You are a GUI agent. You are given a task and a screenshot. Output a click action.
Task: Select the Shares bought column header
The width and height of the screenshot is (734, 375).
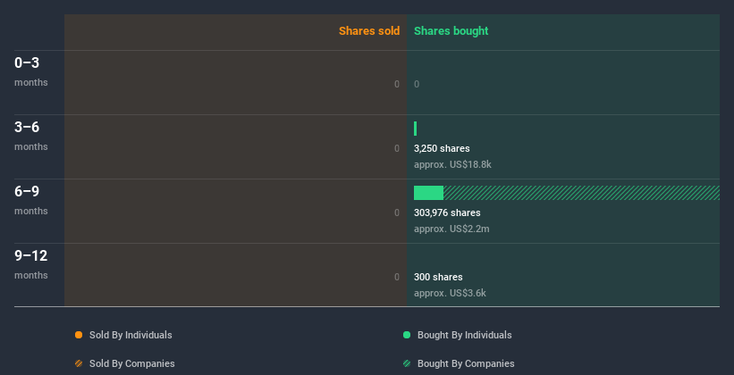pos(451,31)
